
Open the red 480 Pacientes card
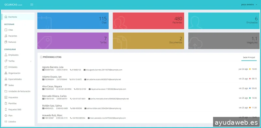coord(148,21)
